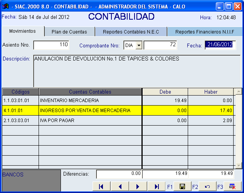This screenshot has width=244, height=193.
Task: Click the Fecha field showing 21/06/2012
Action: pos(220,45)
